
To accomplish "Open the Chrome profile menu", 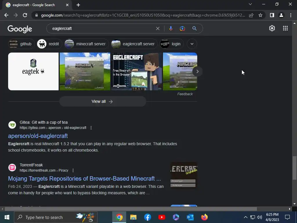I will coord(281,15).
